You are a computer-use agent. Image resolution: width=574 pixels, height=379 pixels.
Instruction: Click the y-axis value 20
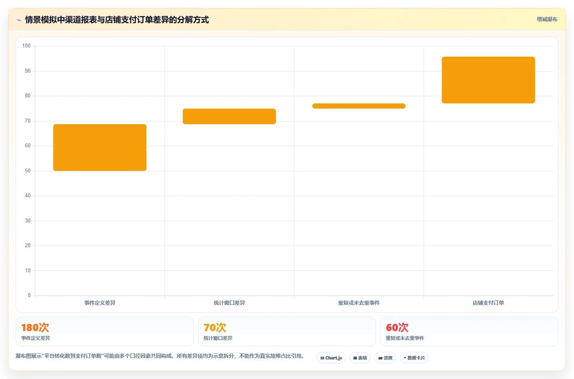pos(28,246)
